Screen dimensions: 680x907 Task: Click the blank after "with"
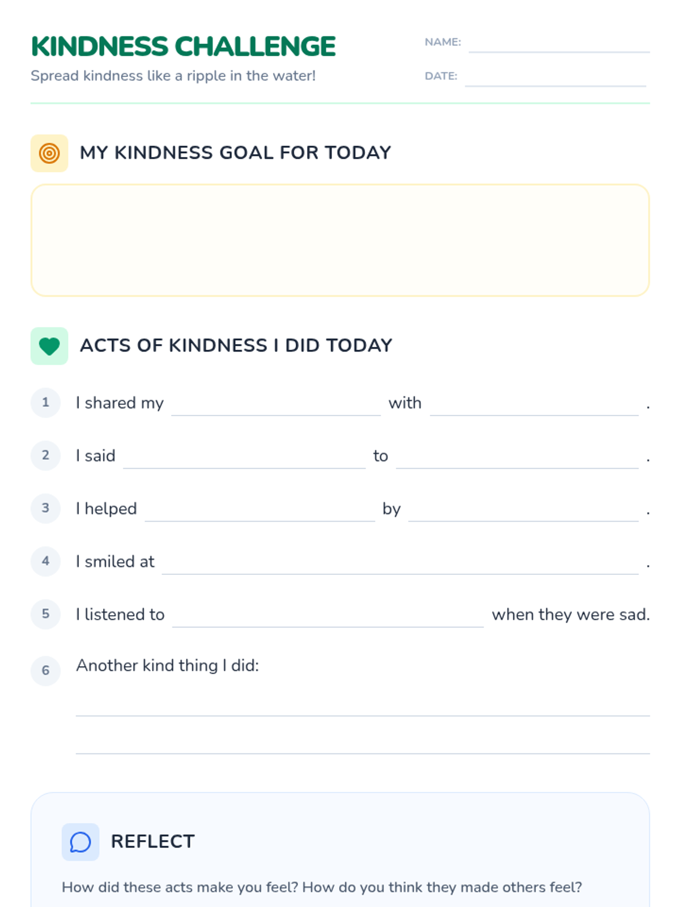pos(534,406)
